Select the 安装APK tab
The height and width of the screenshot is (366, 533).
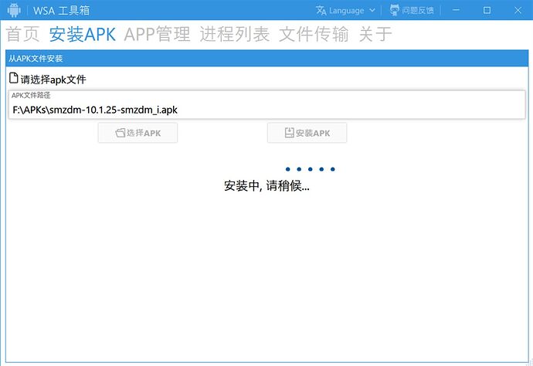(x=82, y=34)
